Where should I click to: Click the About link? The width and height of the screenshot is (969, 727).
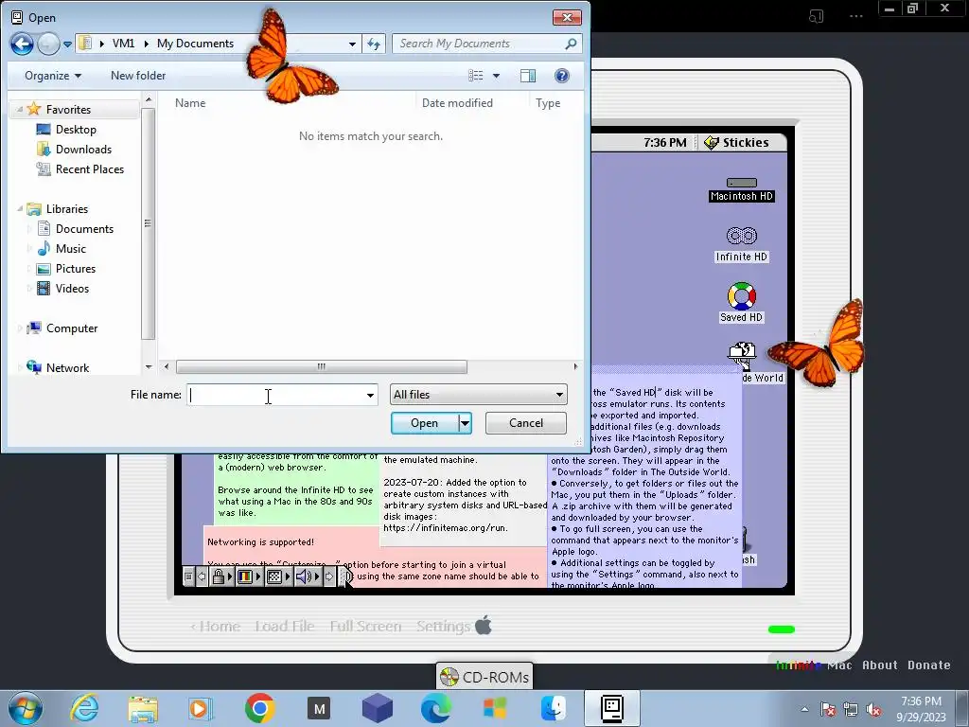pos(879,665)
